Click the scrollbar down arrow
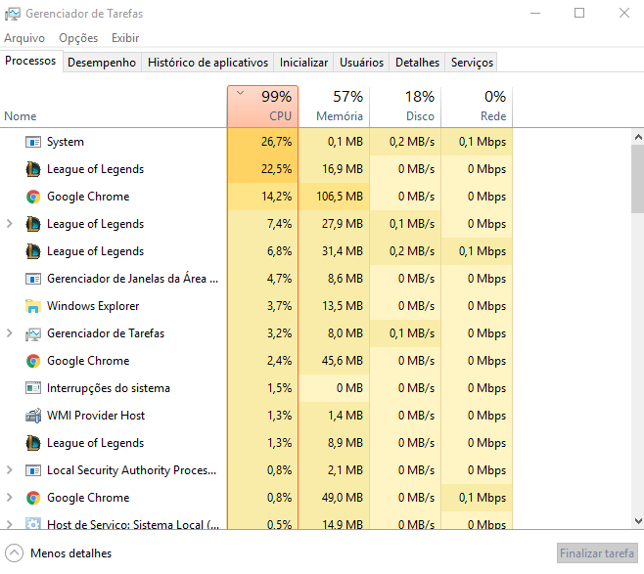Screen dimensions: 644x574 638,521
